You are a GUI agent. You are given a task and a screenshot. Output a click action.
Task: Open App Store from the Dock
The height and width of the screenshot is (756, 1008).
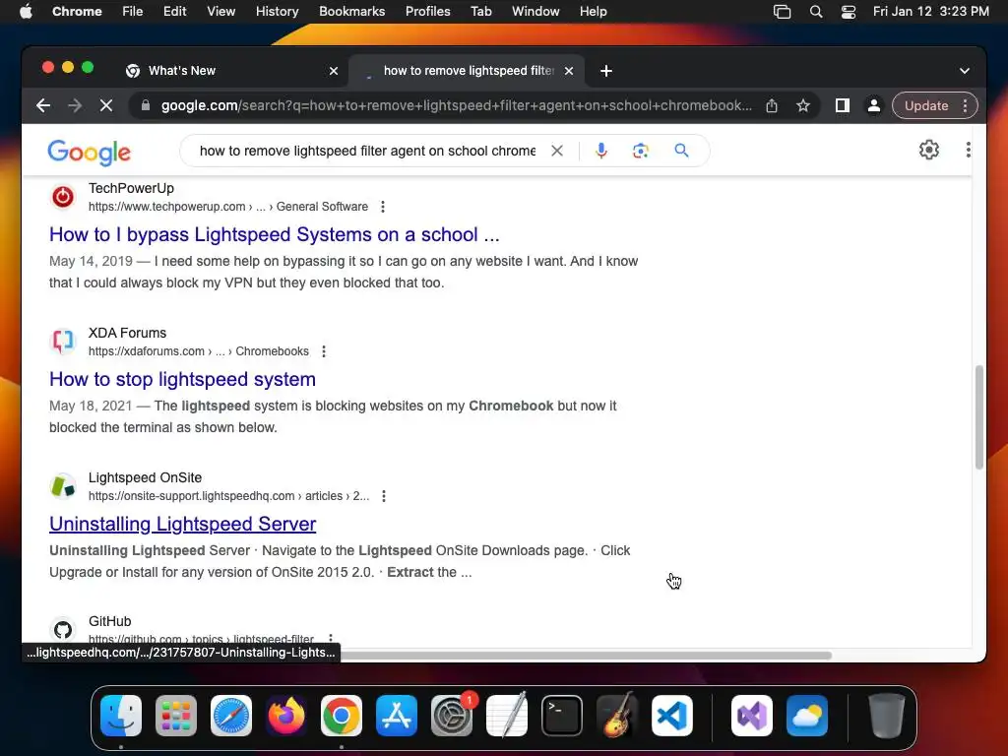point(397,716)
